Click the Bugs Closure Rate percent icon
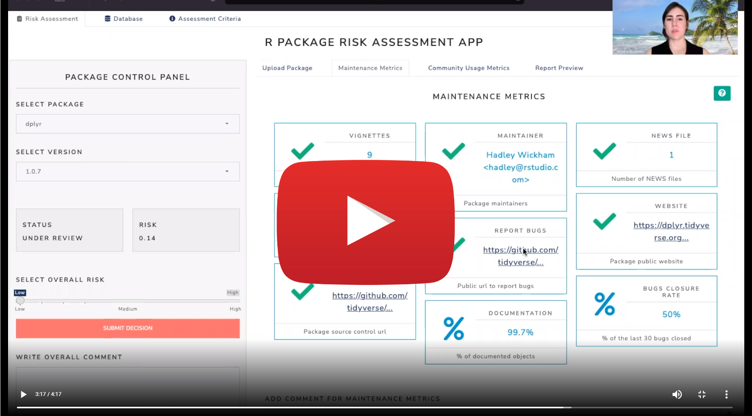Screen dimensions: 752x416 click(604, 304)
